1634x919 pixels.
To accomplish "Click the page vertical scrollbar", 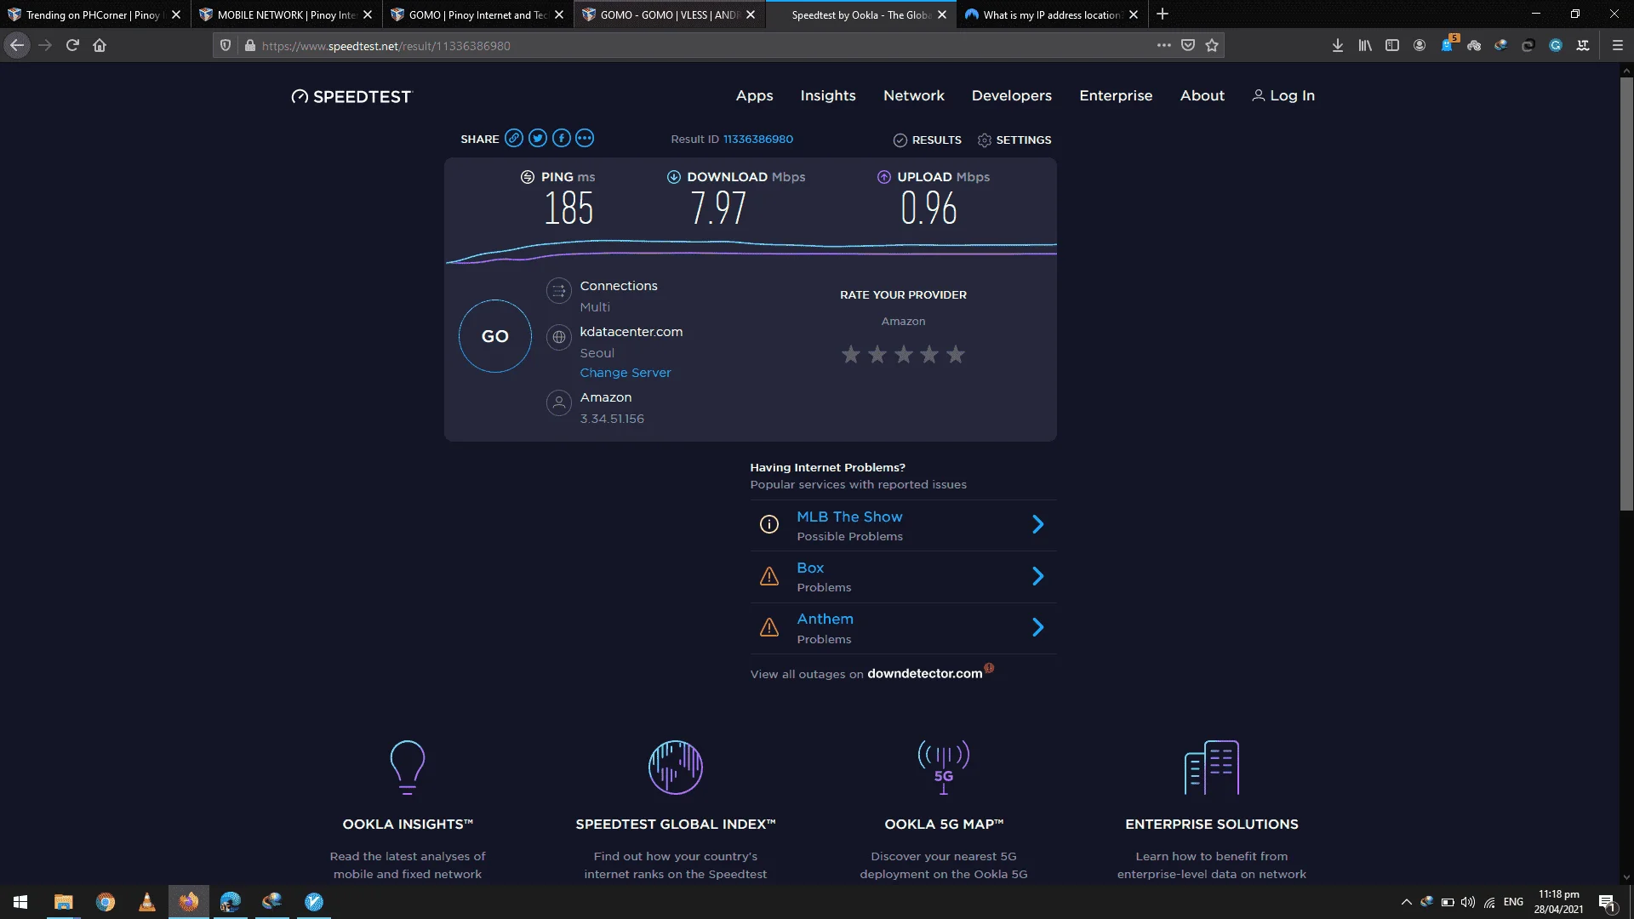I will coord(1626,294).
